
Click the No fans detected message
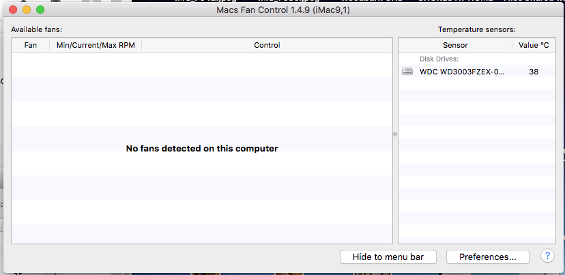tap(202, 149)
